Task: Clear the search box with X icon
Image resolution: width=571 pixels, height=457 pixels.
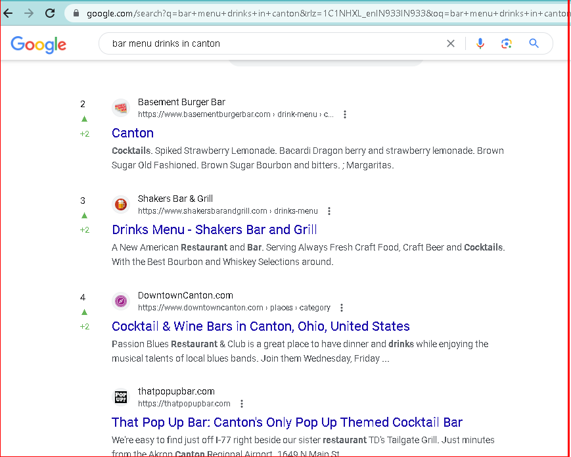Action: pos(451,44)
